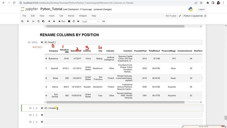
Task: Click the Python logo icon
Action: pos(191,9)
